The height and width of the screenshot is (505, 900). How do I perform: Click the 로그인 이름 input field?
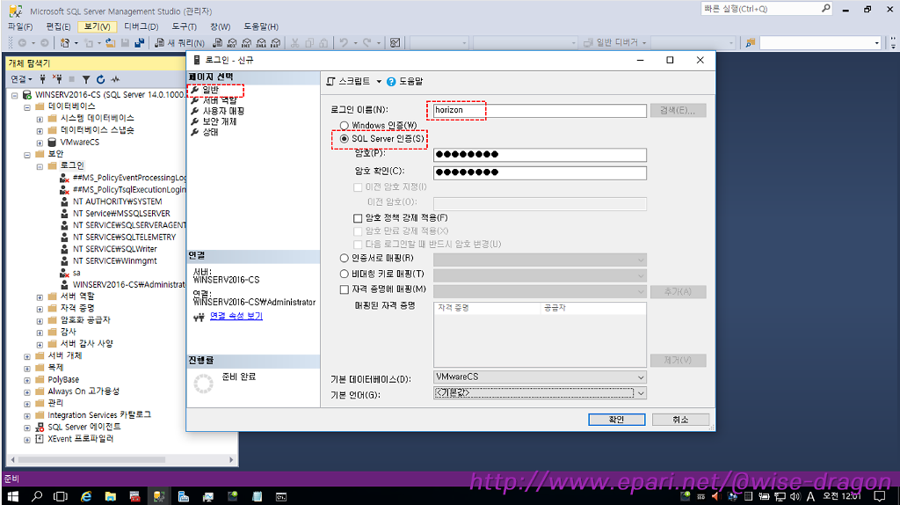[540, 110]
